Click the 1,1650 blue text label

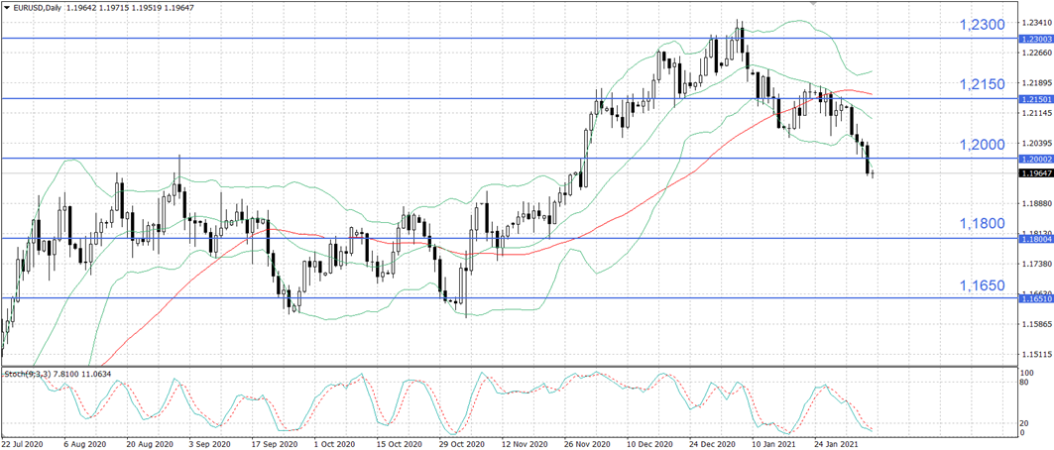(984, 284)
